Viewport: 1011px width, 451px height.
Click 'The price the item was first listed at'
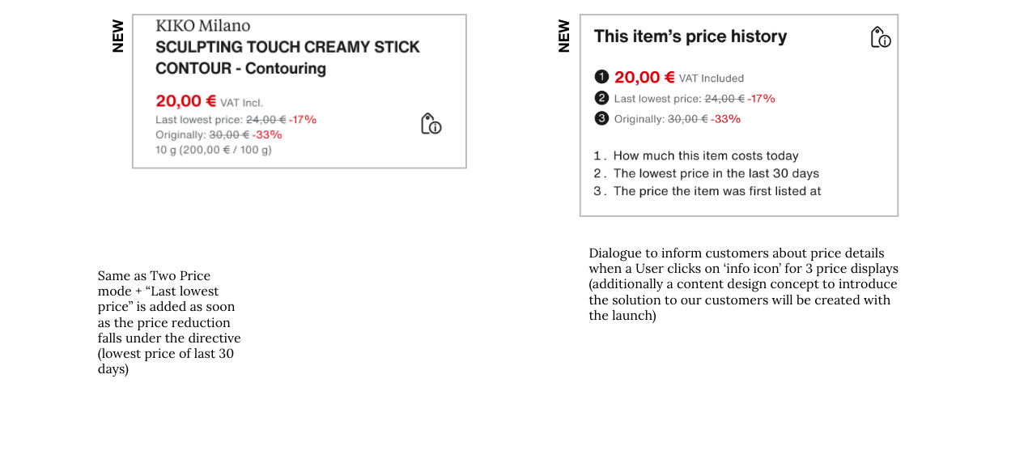point(717,191)
